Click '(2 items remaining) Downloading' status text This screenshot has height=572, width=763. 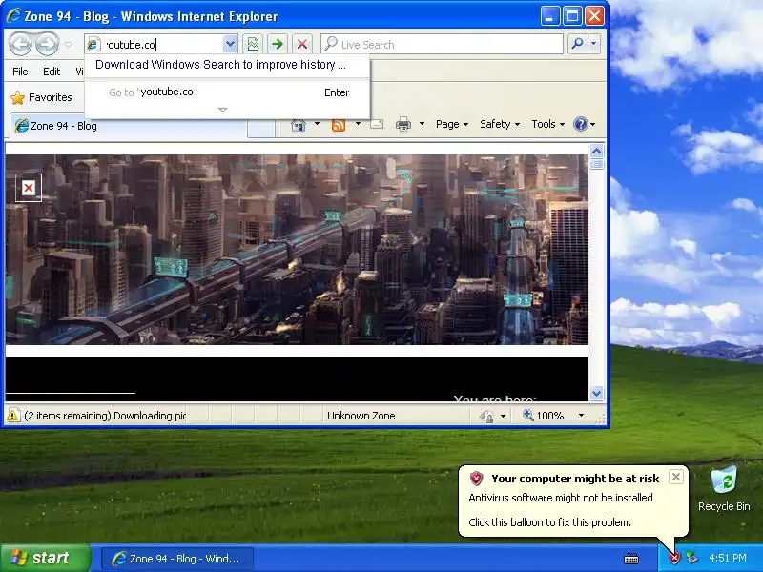(105, 416)
